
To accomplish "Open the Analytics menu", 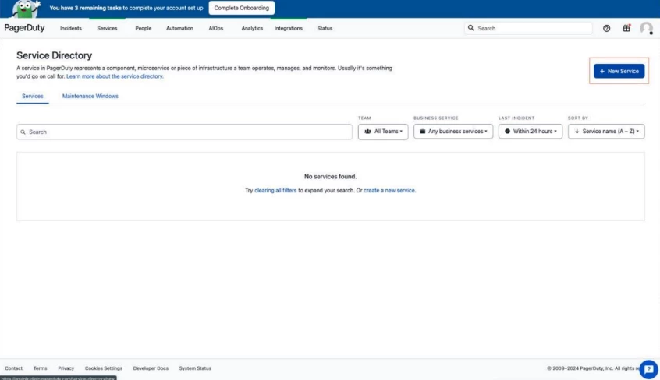I will 252,28.
